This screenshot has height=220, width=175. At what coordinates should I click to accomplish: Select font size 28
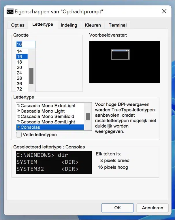[x=22, y=78]
